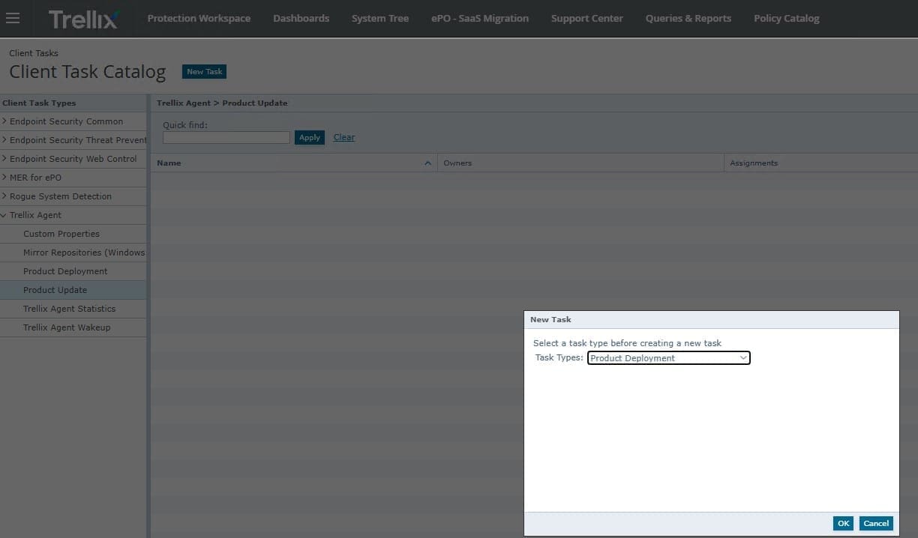918x538 pixels.
Task: Go to Dashboards
Action: (x=301, y=18)
